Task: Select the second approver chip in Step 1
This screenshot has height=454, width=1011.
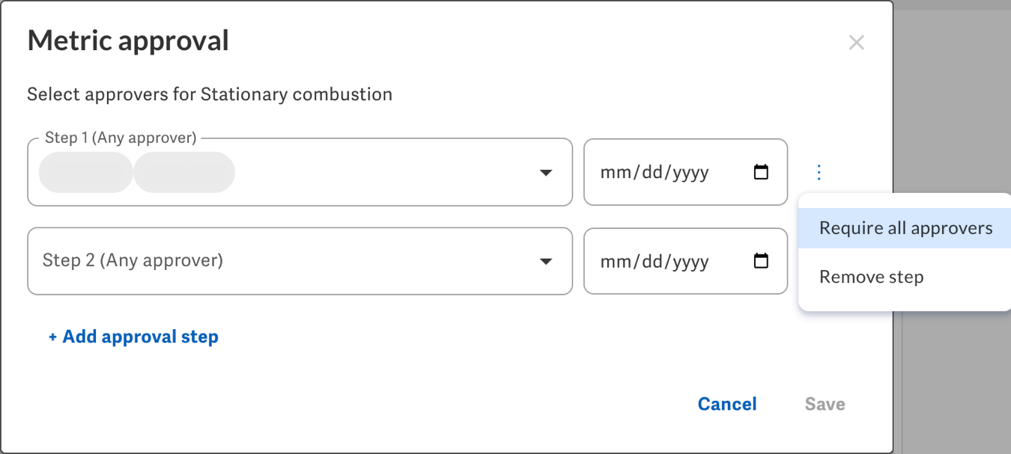Action: [x=184, y=172]
